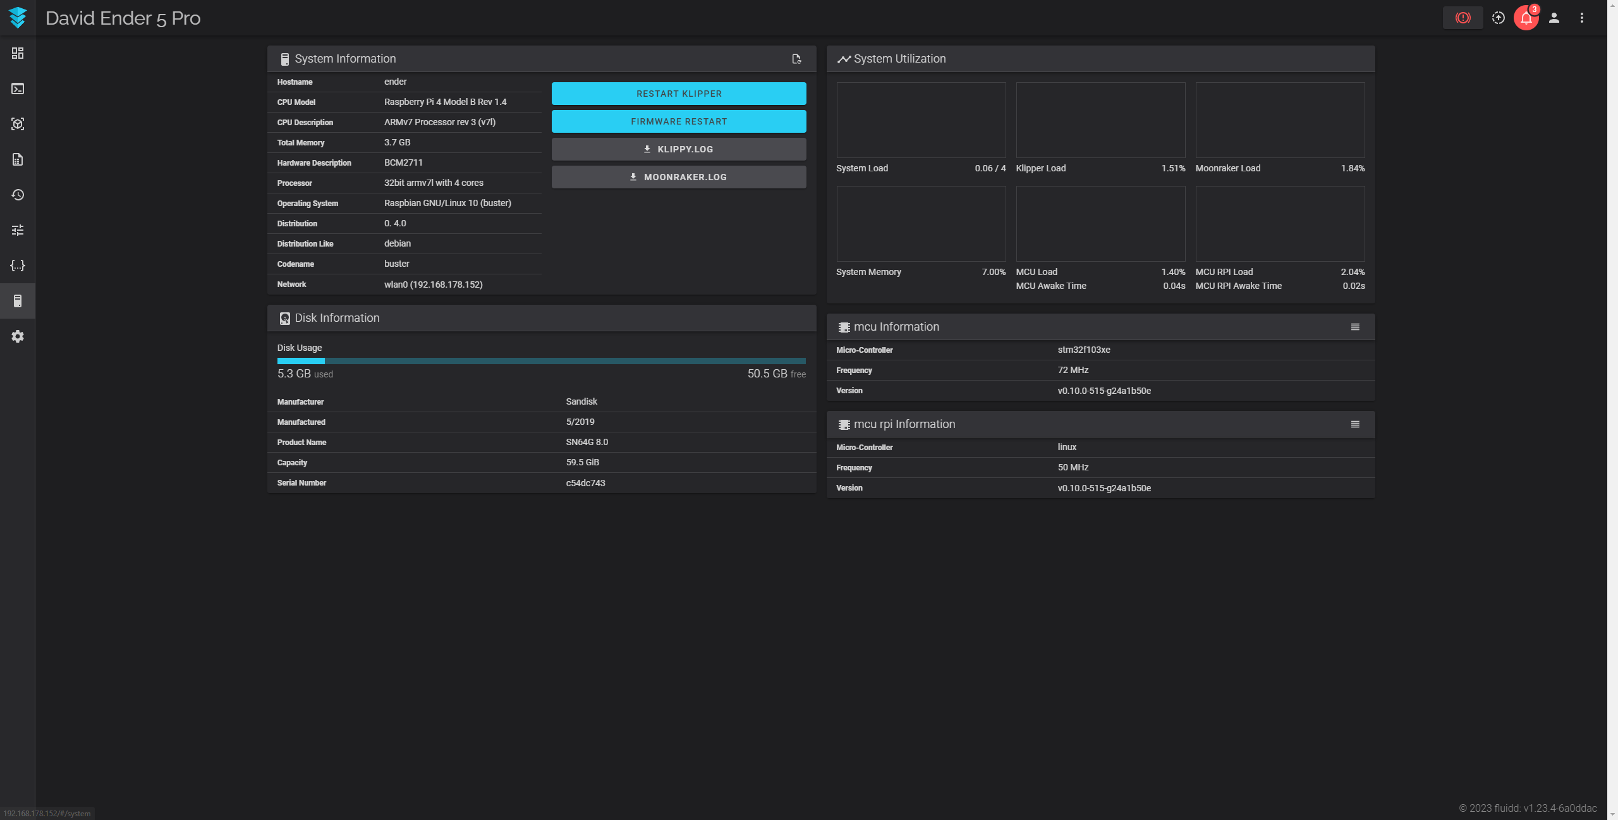The image size is (1618, 820).
Task: Open the Console sidebar icon
Action: 18,89
